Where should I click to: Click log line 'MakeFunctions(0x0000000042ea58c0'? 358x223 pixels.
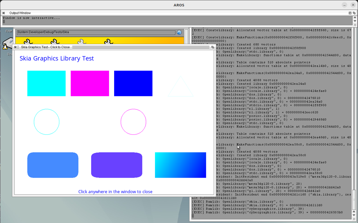(284, 144)
